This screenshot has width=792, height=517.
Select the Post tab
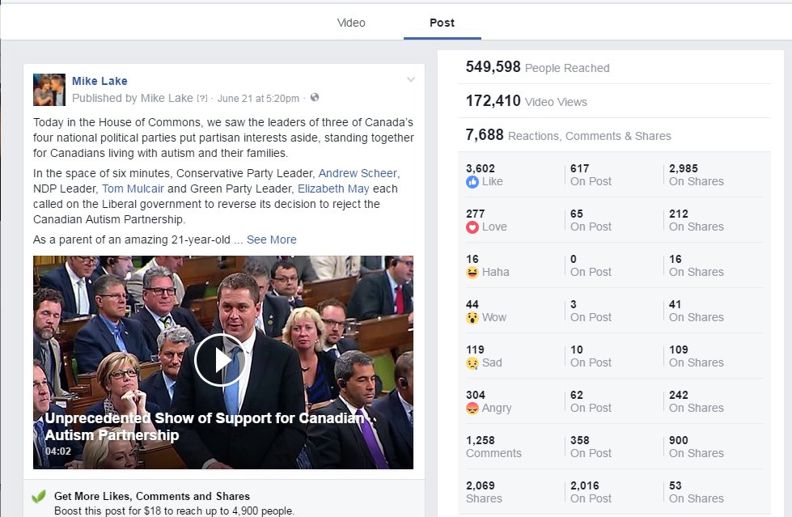tap(442, 23)
